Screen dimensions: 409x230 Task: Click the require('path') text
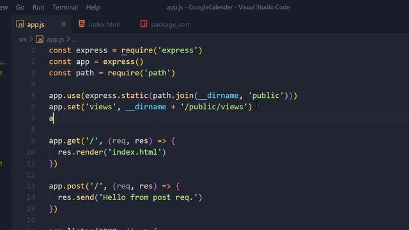(141, 73)
